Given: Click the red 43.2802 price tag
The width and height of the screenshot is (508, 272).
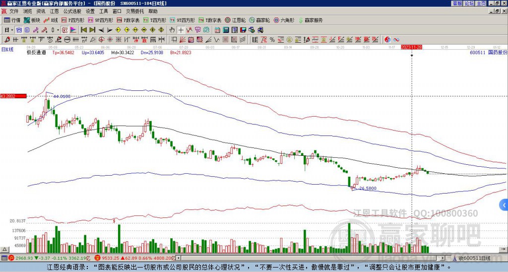Looking at the screenshot, I should pos(13,96).
